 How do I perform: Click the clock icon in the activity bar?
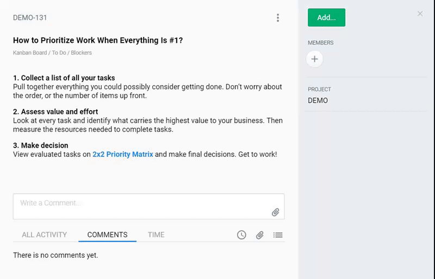pos(241,235)
